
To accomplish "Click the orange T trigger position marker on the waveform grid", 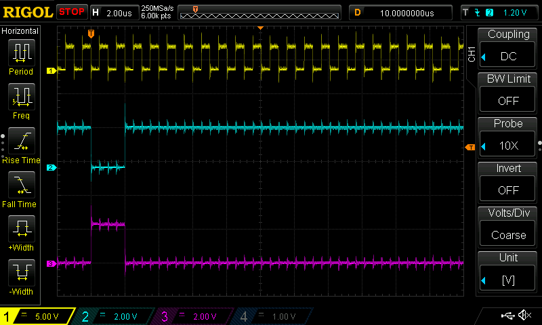I will 91,33.
